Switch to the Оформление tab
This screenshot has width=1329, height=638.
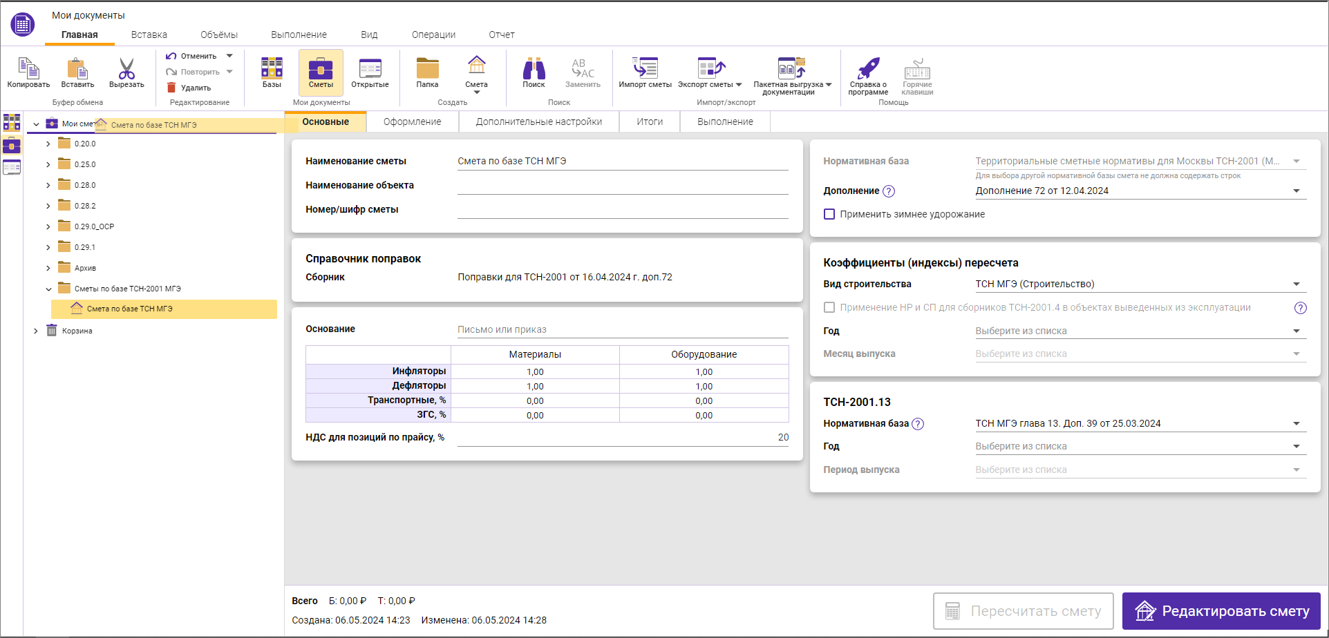[x=413, y=122]
